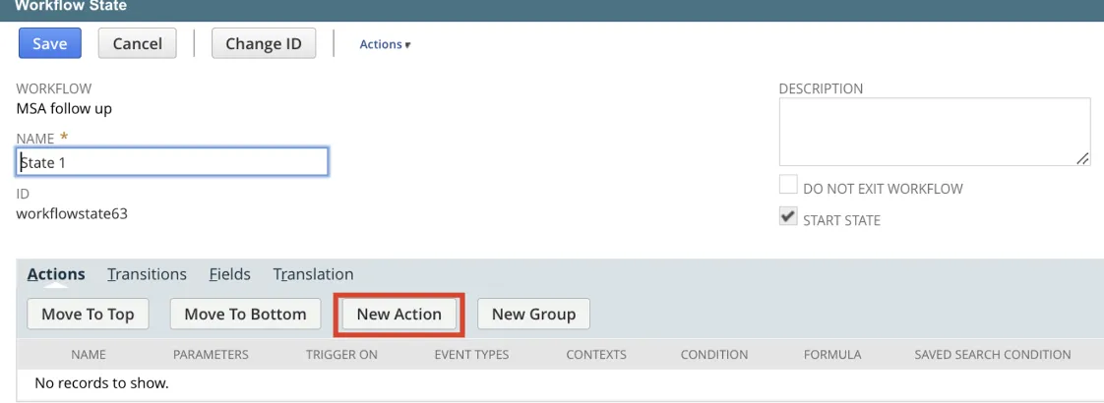
Task: Switch to the Actions subtab
Action: coord(56,274)
